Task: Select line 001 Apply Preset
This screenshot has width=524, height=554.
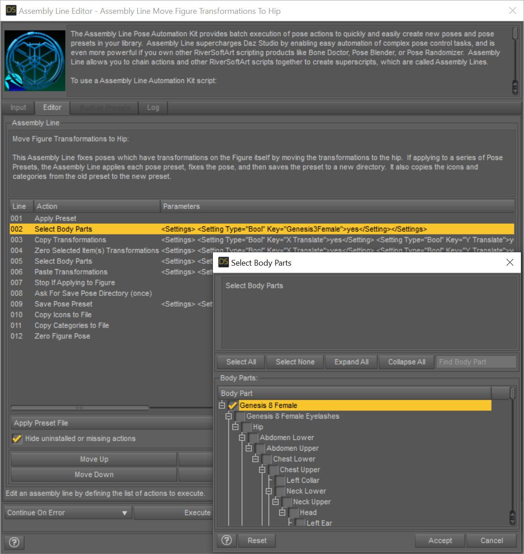Action: [x=262, y=218]
